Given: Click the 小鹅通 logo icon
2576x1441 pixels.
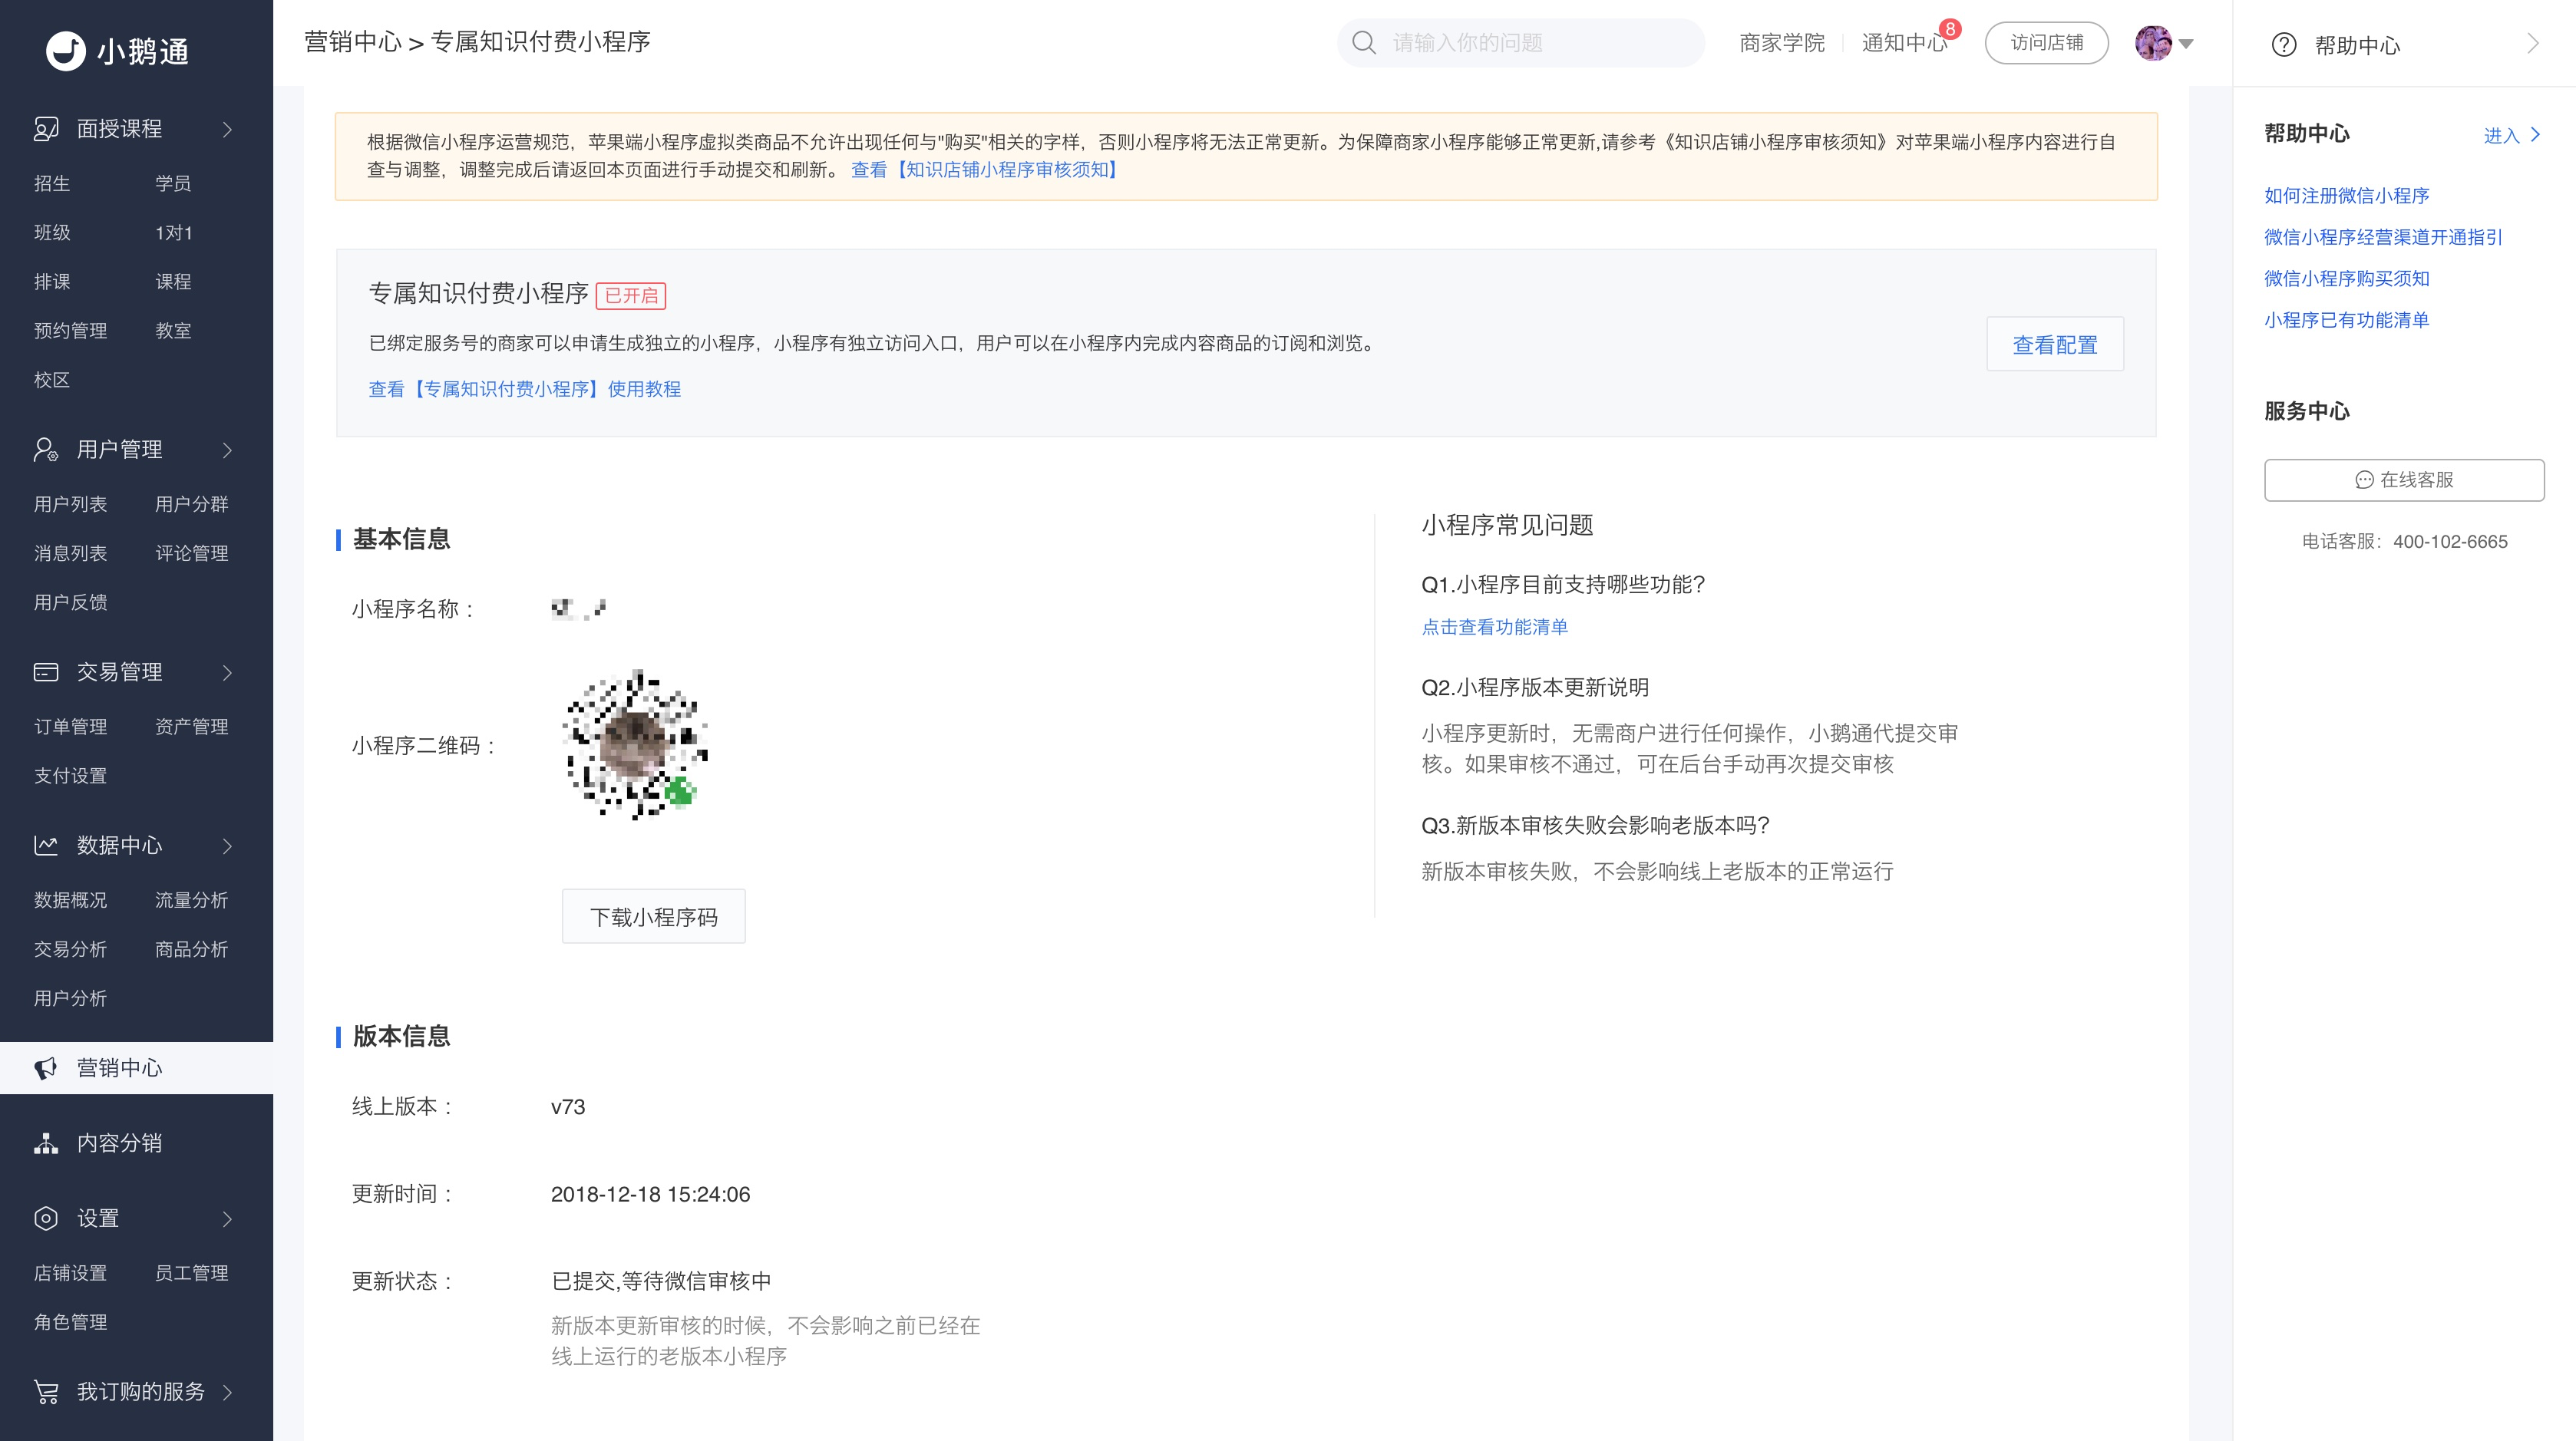Looking at the screenshot, I should (x=66, y=51).
